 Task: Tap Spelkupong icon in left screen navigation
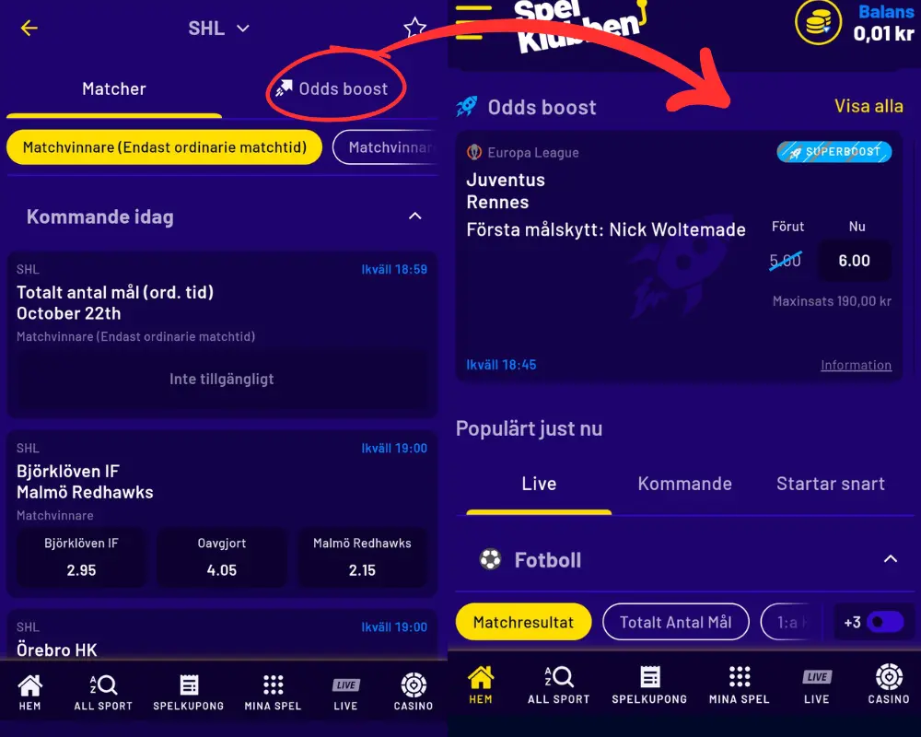[189, 693]
